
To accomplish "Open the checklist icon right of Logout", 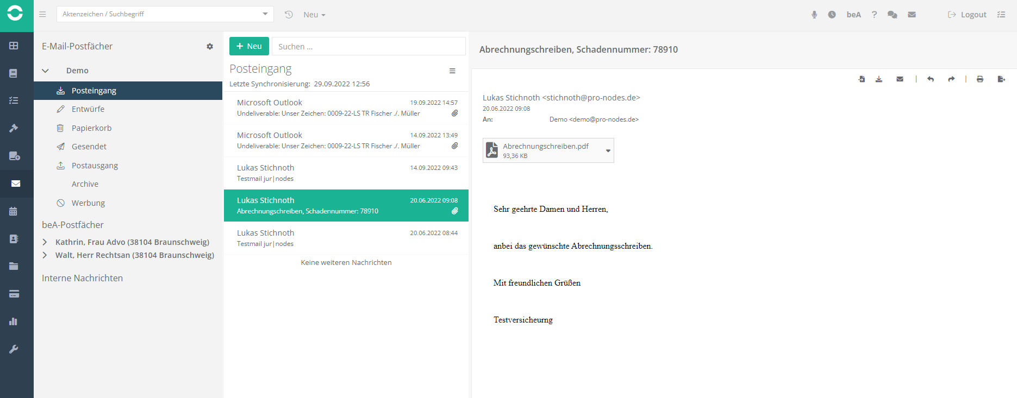I will click(1001, 15).
